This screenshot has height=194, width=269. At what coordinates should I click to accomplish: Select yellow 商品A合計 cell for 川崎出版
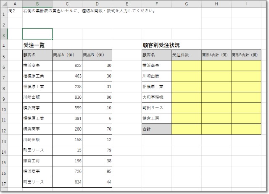coord(216,76)
